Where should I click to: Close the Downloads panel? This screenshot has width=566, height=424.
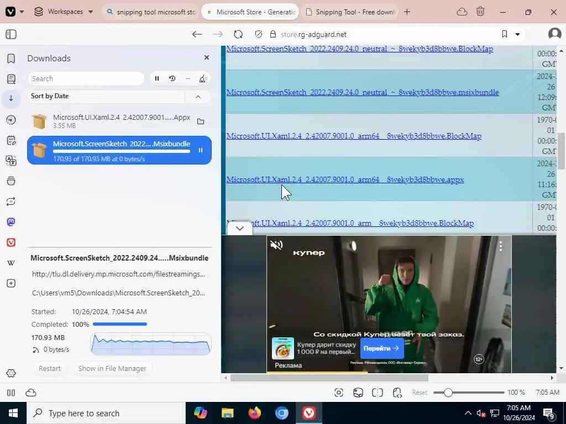point(207,57)
